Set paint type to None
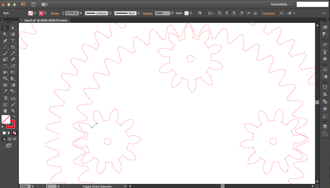The width and height of the screenshot is (330, 188). (x=15, y=133)
